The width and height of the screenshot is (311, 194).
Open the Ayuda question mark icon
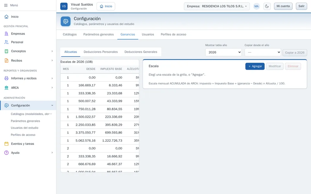coord(6,153)
